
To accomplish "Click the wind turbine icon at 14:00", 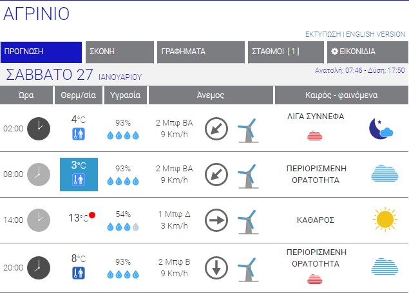I will tap(247, 220).
